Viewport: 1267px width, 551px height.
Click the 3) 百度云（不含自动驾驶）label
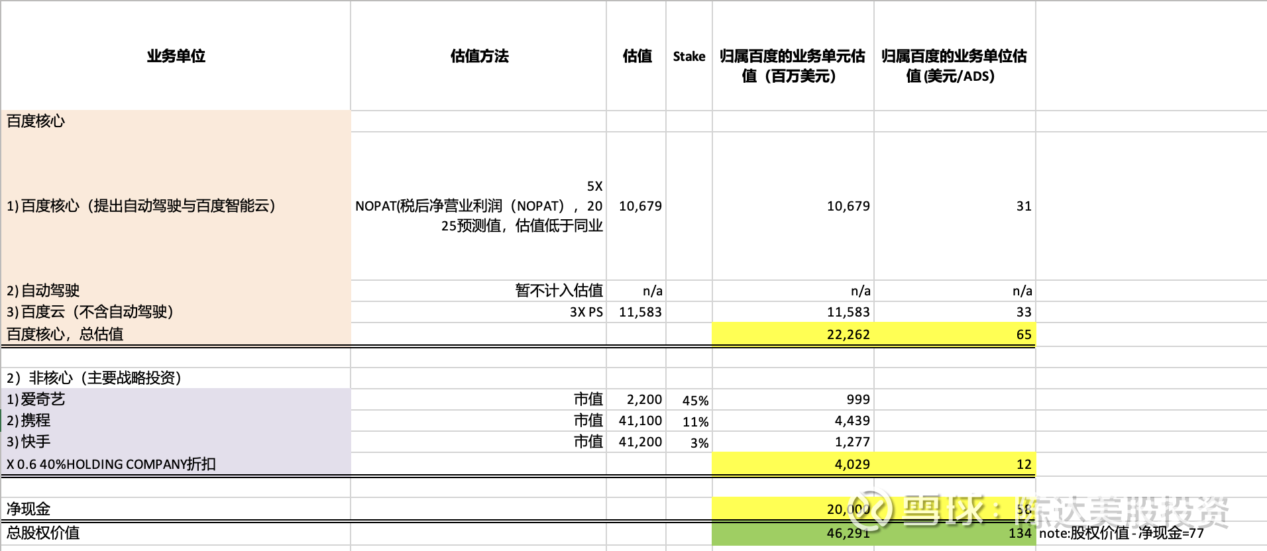(x=176, y=312)
